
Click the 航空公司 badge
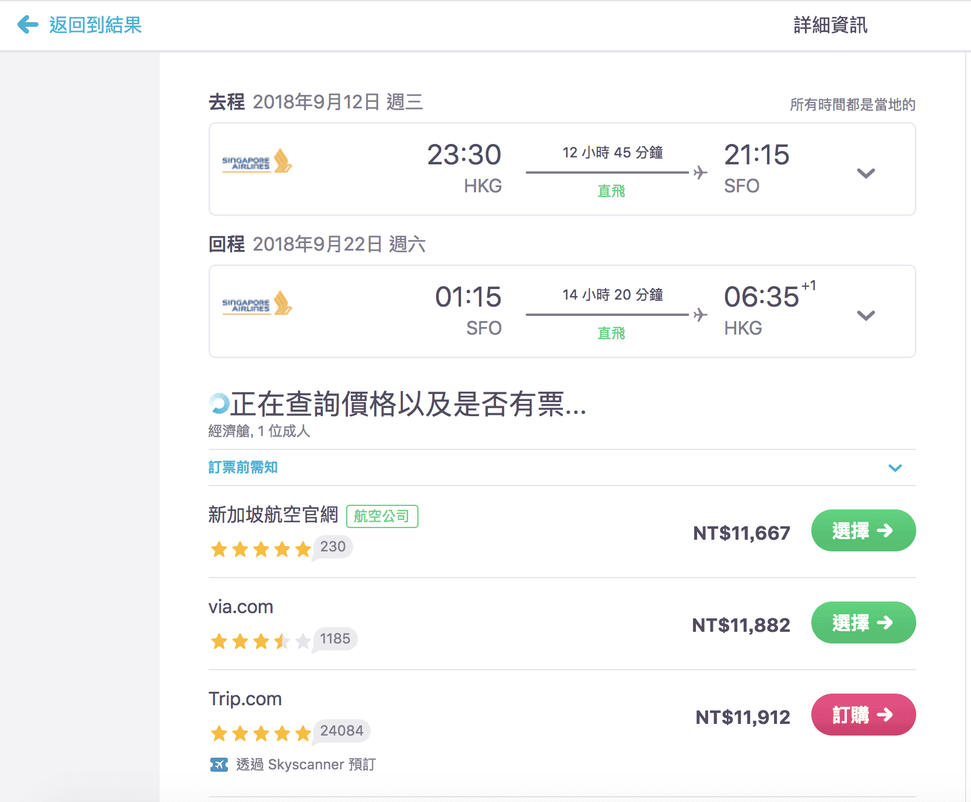click(382, 516)
